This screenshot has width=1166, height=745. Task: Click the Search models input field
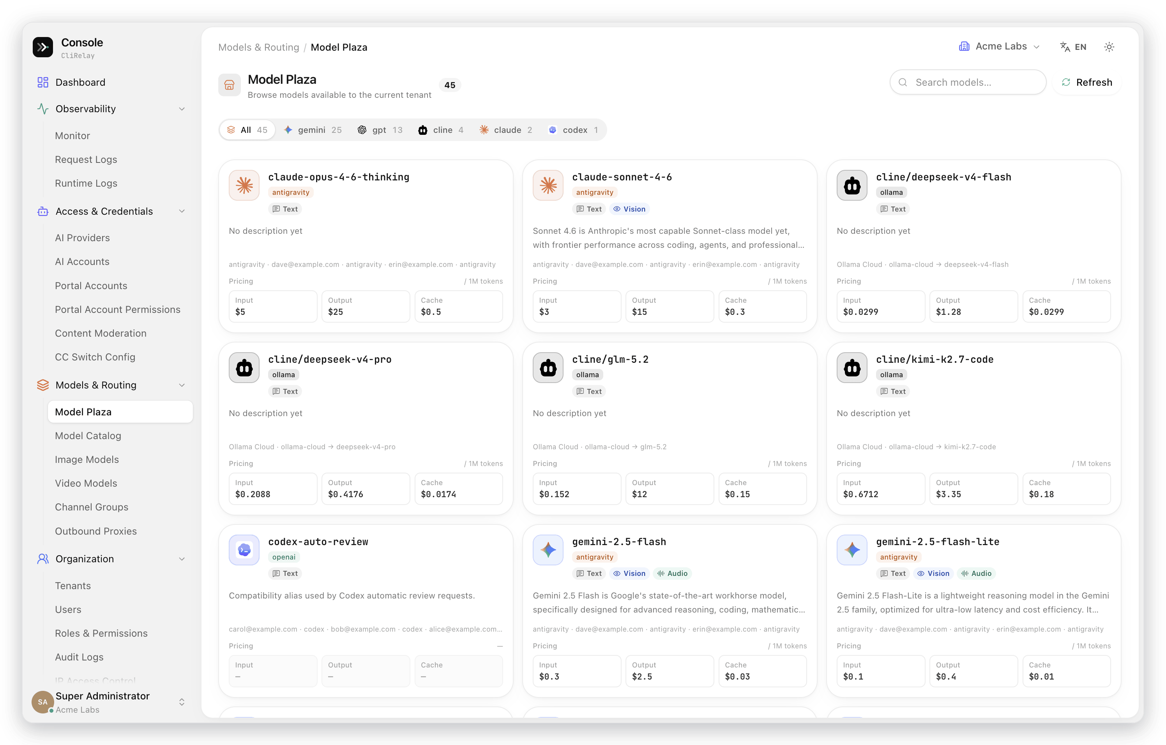point(968,83)
